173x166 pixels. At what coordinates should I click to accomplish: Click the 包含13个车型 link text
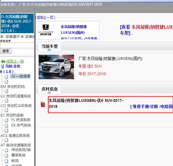pyautogui.click(x=79, y=38)
